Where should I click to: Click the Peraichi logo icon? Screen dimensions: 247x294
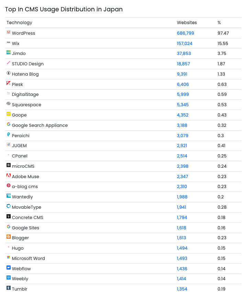point(9,135)
